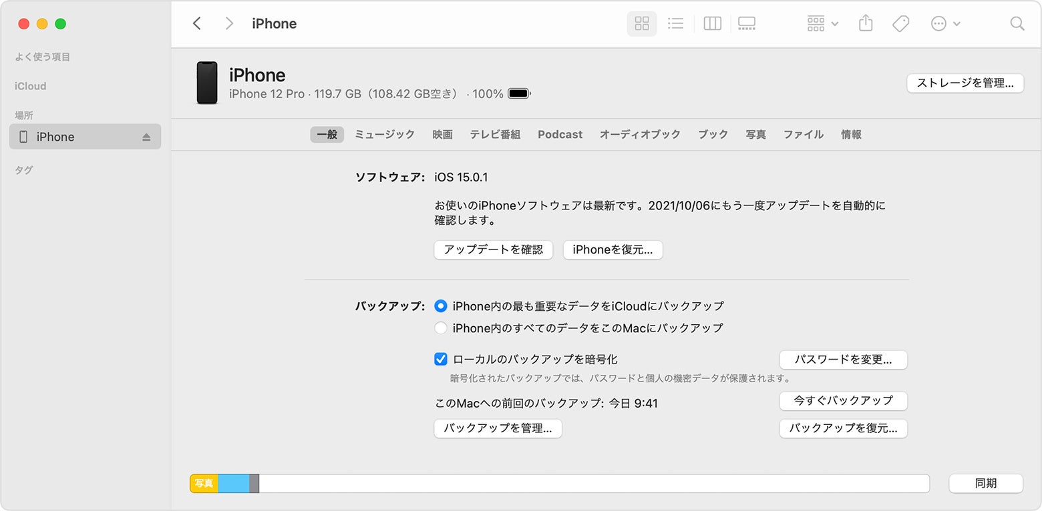Click アップデートを確認 button
1042x511 pixels.
point(494,250)
